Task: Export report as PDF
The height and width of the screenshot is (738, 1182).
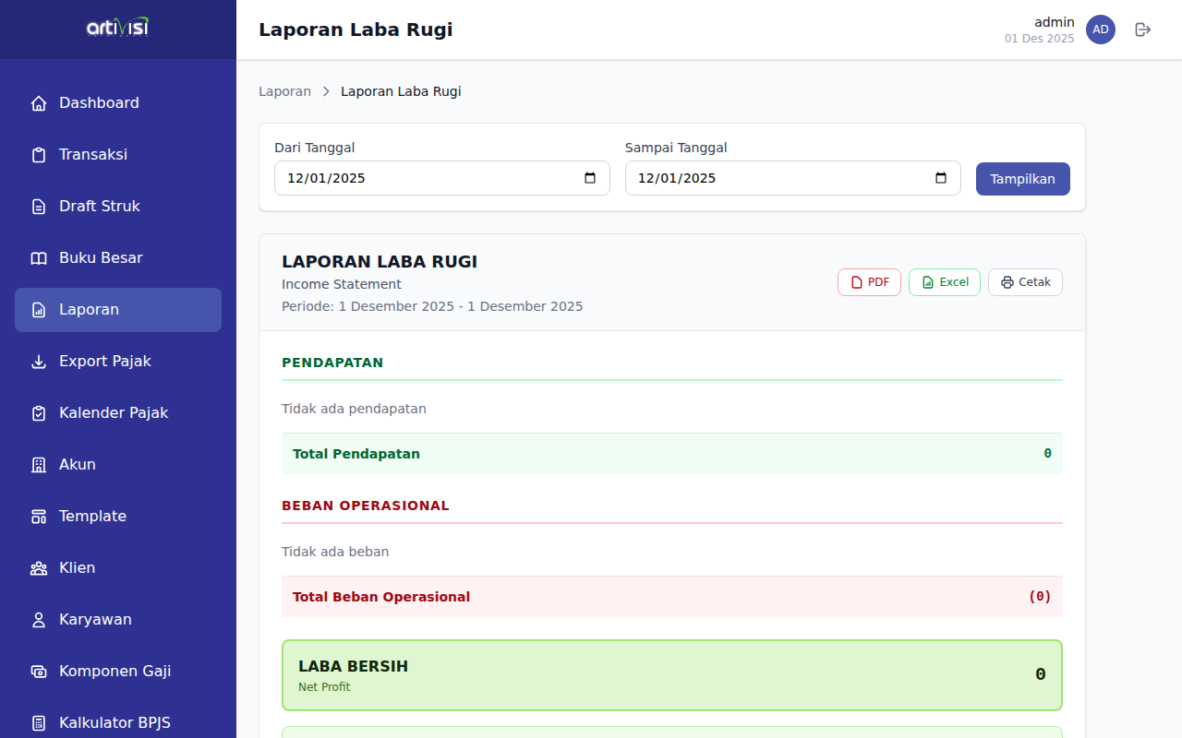Action: (x=869, y=282)
